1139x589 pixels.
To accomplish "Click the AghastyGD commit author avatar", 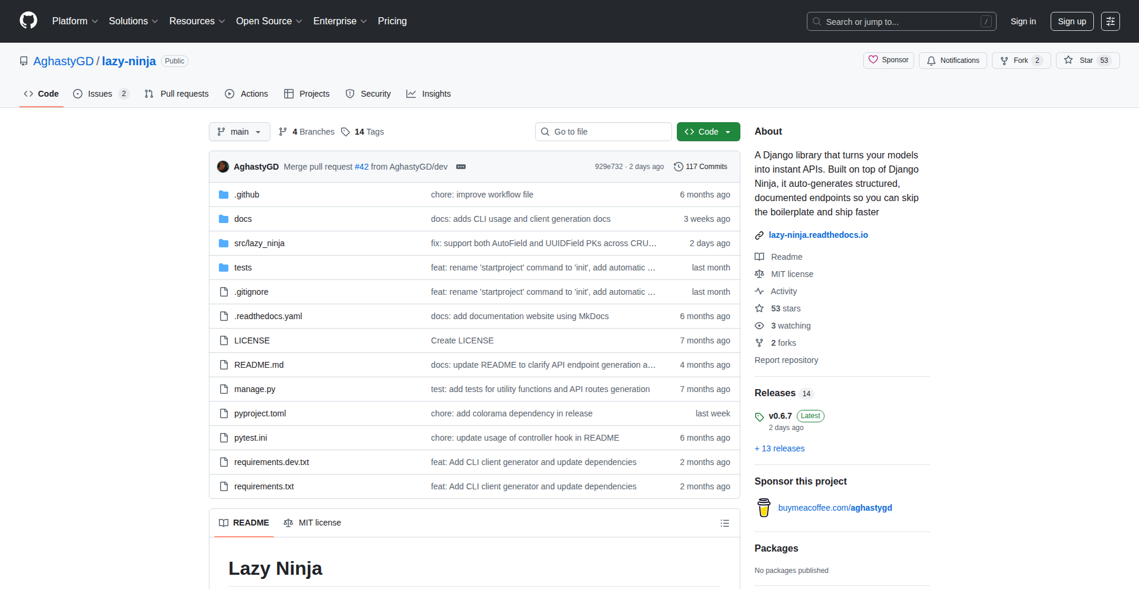I will [x=223, y=167].
